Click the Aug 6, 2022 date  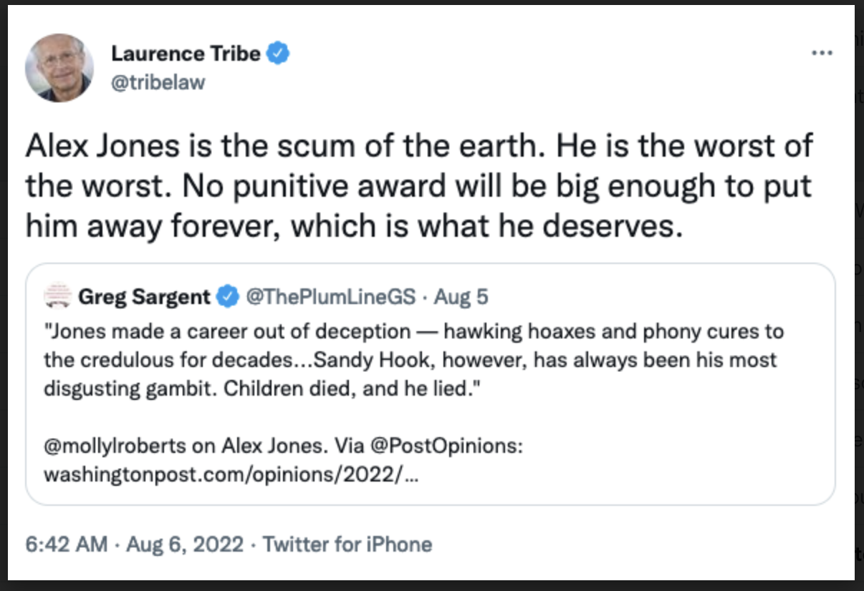coord(185,544)
